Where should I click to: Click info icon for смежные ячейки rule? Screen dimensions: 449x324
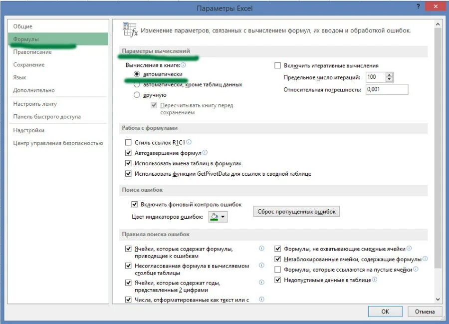pyautogui.click(x=409, y=248)
